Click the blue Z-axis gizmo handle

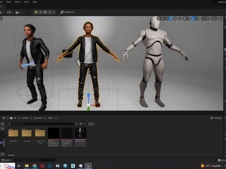pos(89,95)
